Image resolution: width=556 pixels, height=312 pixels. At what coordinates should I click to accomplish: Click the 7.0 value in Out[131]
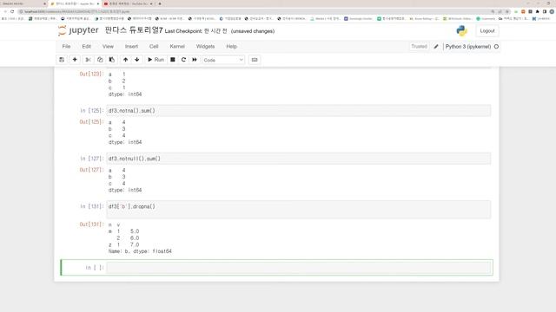point(135,244)
